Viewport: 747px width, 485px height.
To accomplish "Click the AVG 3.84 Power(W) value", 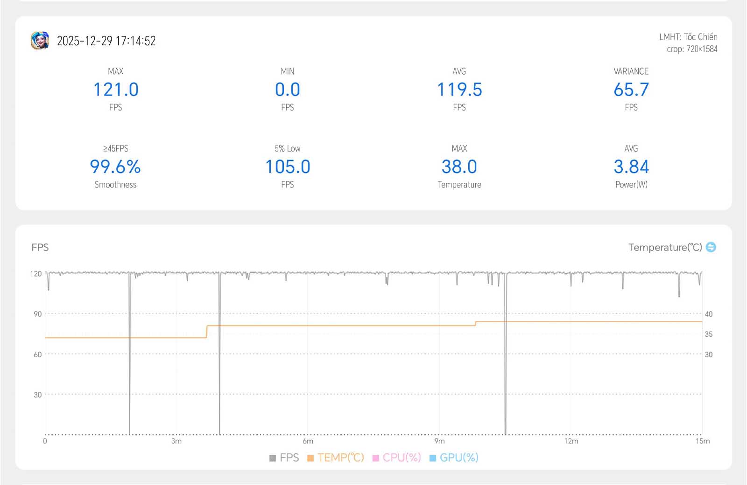I will (x=631, y=166).
